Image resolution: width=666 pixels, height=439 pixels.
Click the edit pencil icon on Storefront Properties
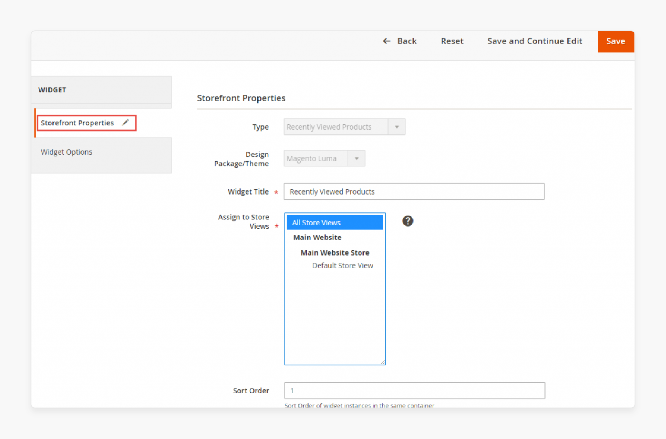125,123
